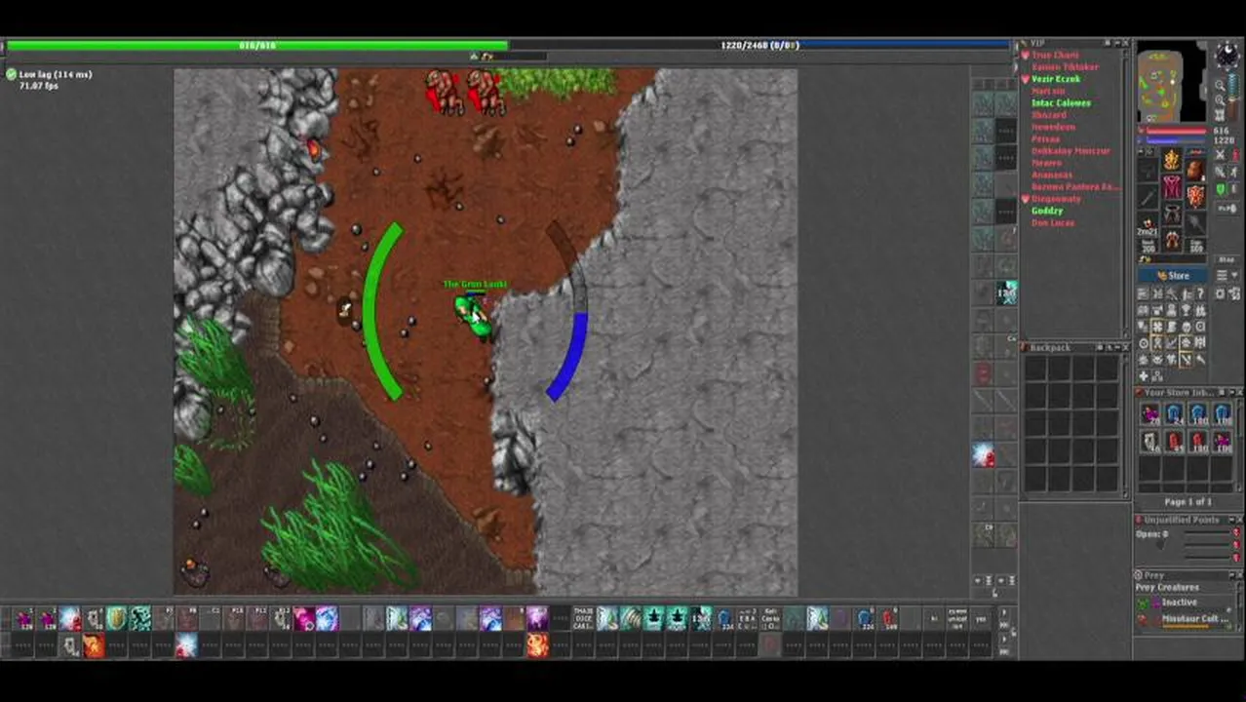Toggle the crossed-swords attack mode
Screen dimensions: 1246x702
[1220, 154]
